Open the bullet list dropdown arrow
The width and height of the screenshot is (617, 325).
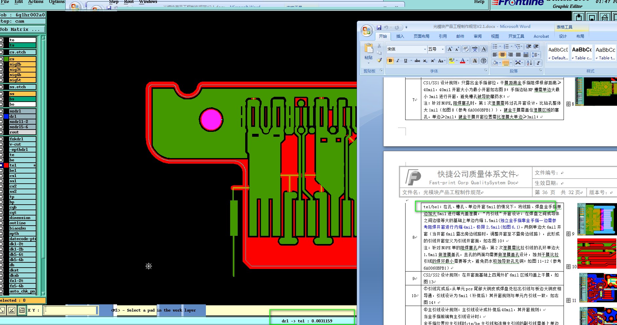[500, 47]
